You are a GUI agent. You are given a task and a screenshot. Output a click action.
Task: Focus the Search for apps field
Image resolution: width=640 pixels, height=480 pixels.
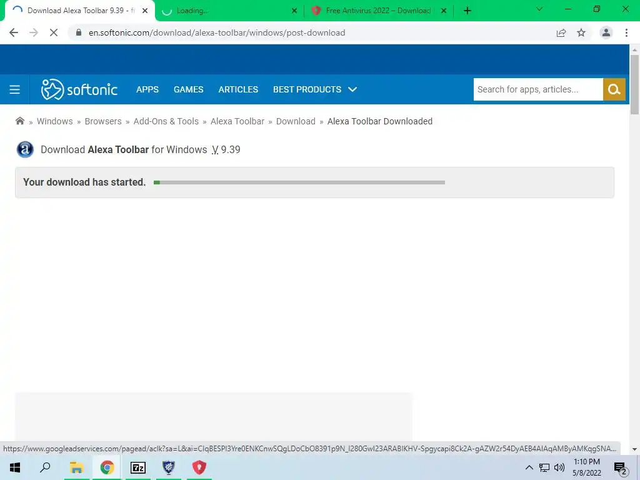(538, 89)
